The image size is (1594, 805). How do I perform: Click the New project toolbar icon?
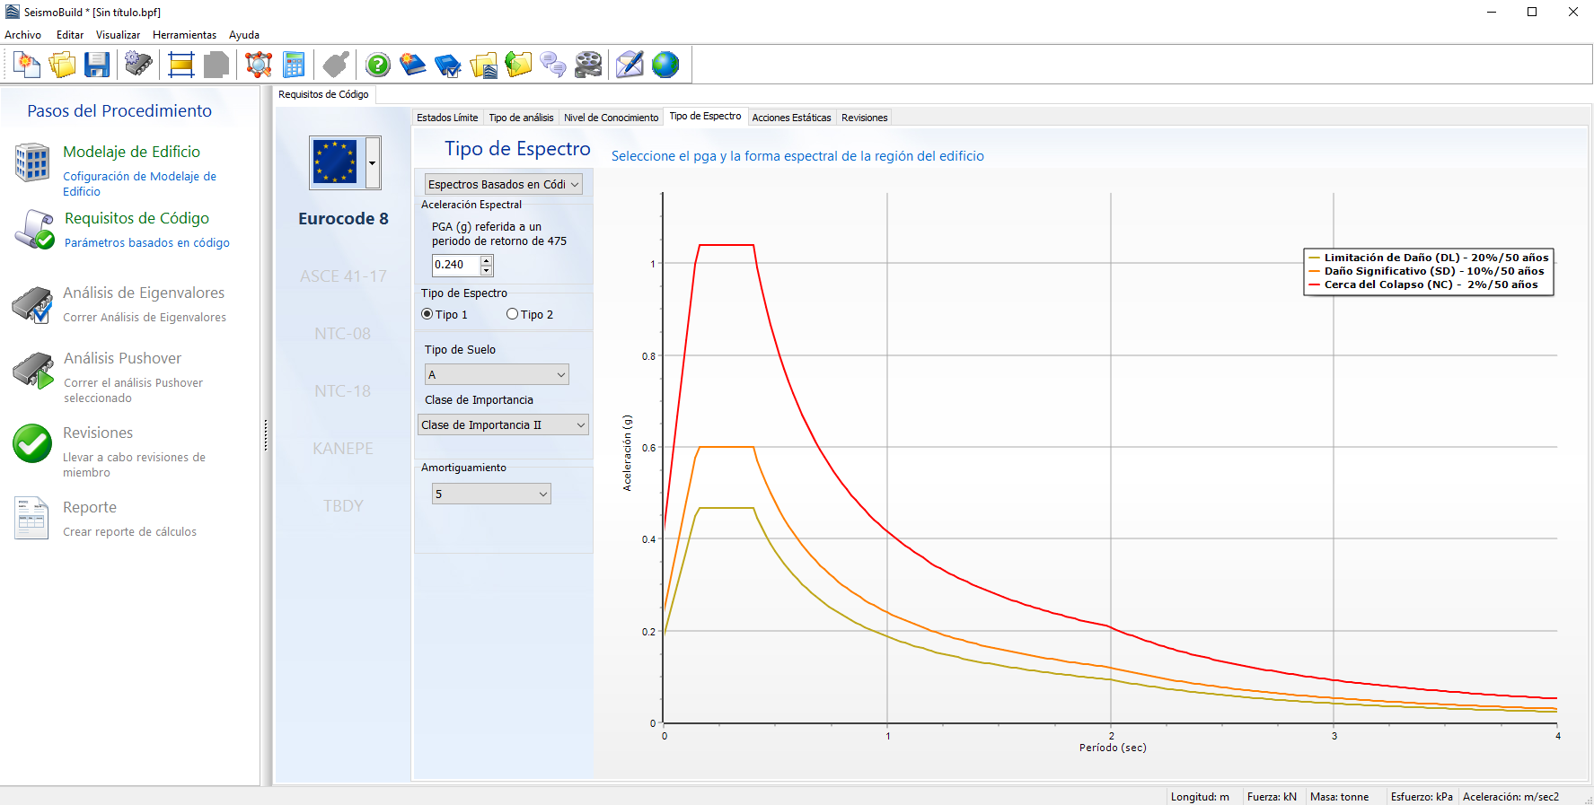(x=27, y=65)
